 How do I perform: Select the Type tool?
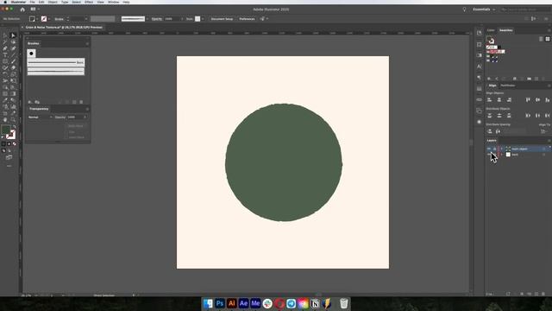coord(5,55)
